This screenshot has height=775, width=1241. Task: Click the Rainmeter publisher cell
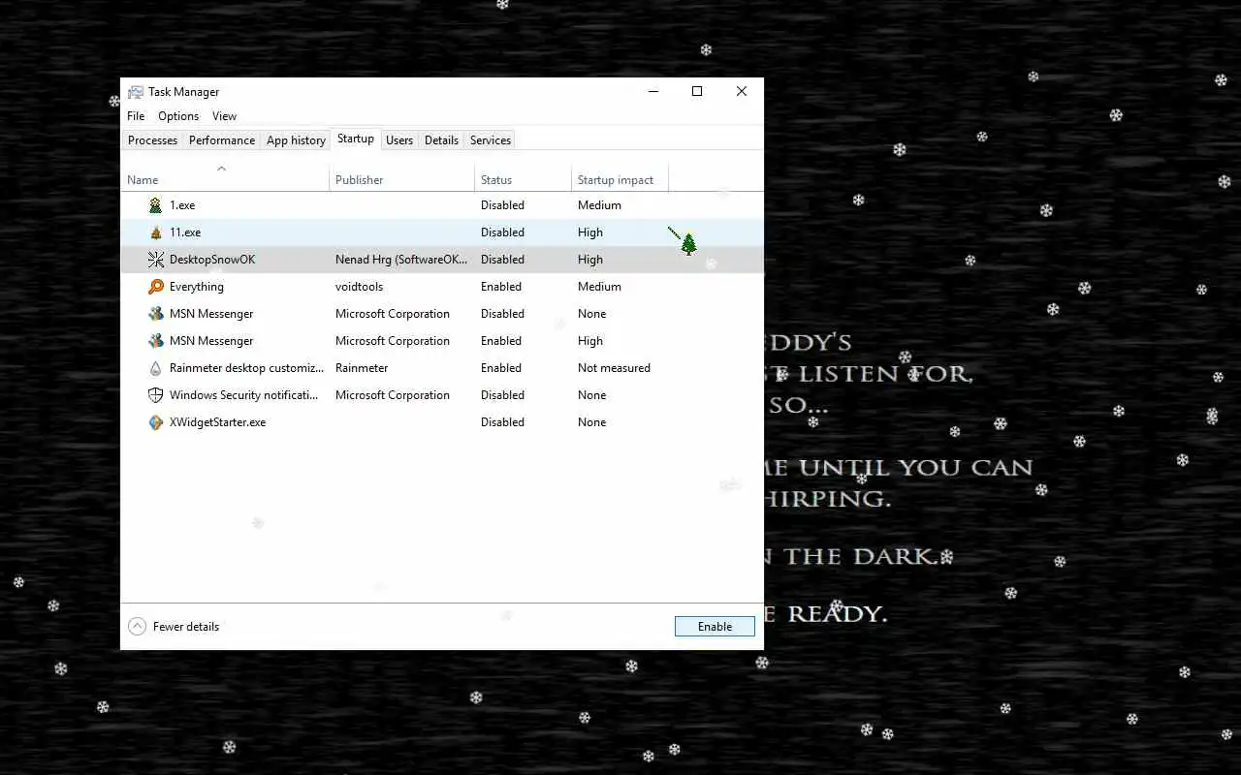(x=362, y=368)
